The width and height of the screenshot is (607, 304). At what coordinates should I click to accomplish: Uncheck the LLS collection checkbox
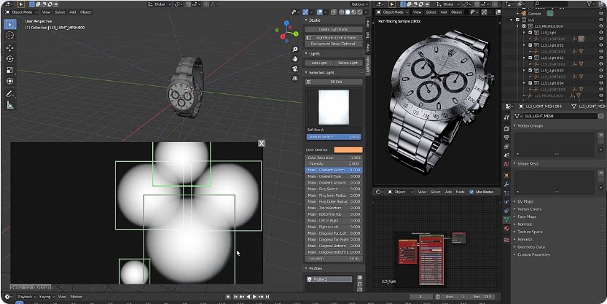pos(517,20)
